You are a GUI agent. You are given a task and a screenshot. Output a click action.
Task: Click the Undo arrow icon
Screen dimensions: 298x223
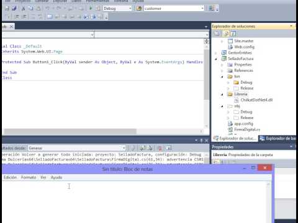pyautogui.click(x=48, y=8)
